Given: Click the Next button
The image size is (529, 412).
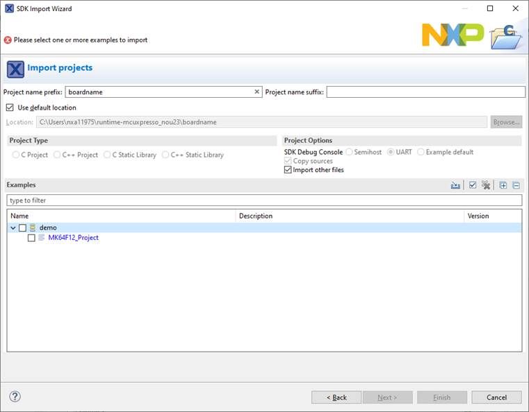Looking at the screenshot, I should point(387,397).
